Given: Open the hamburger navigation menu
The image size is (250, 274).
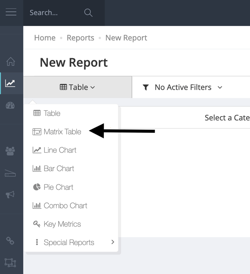Looking at the screenshot, I should click(x=11, y=12).
